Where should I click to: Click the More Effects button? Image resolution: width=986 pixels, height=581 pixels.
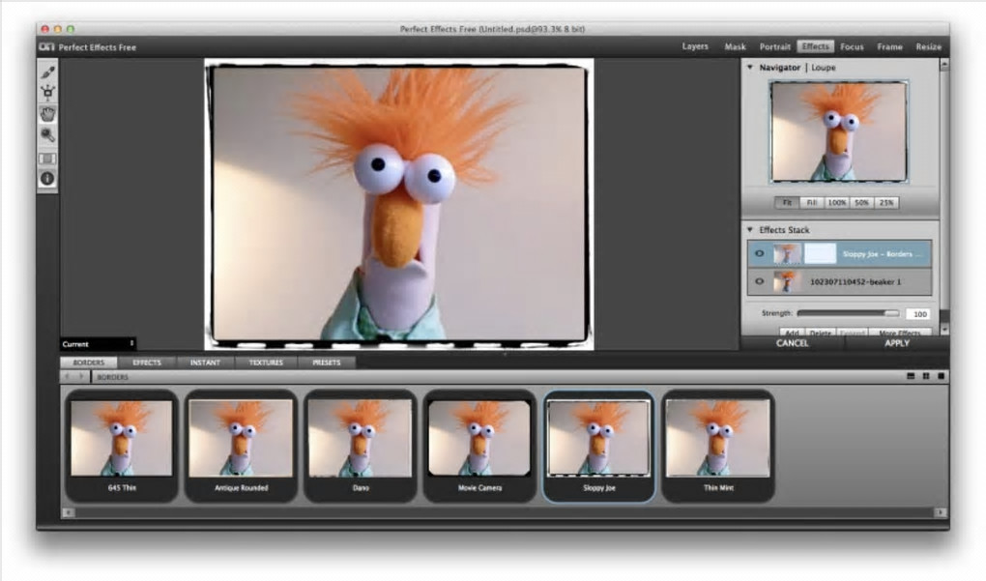pyautogui.click(x=899, y=333)
